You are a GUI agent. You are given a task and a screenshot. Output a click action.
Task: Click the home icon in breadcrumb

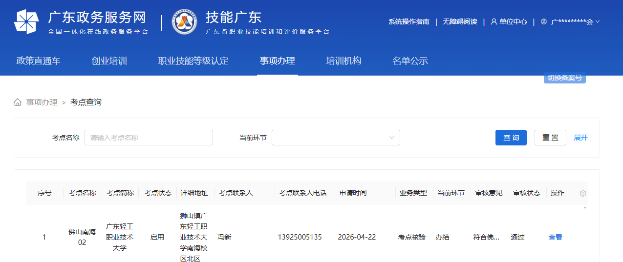tap(18, 102)
